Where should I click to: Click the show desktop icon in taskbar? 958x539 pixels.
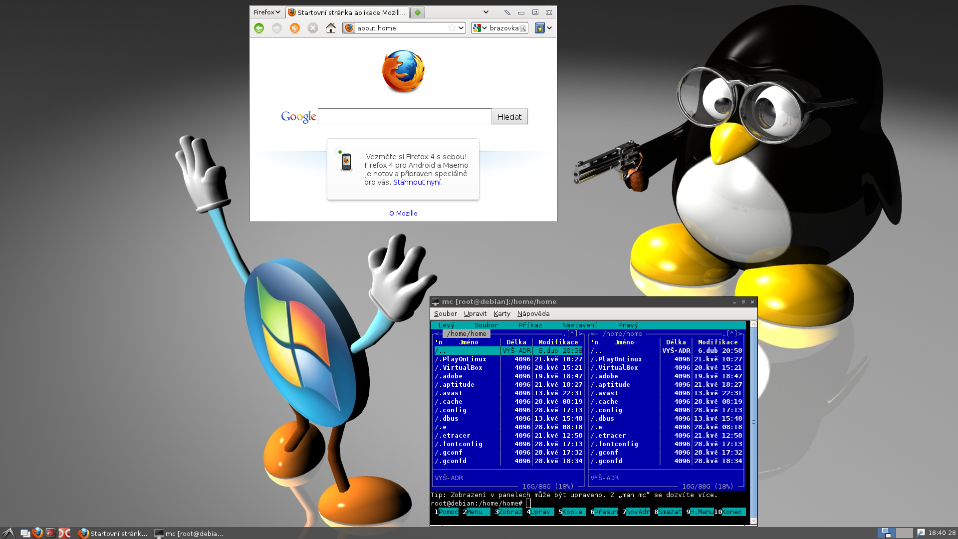point(25,533)
